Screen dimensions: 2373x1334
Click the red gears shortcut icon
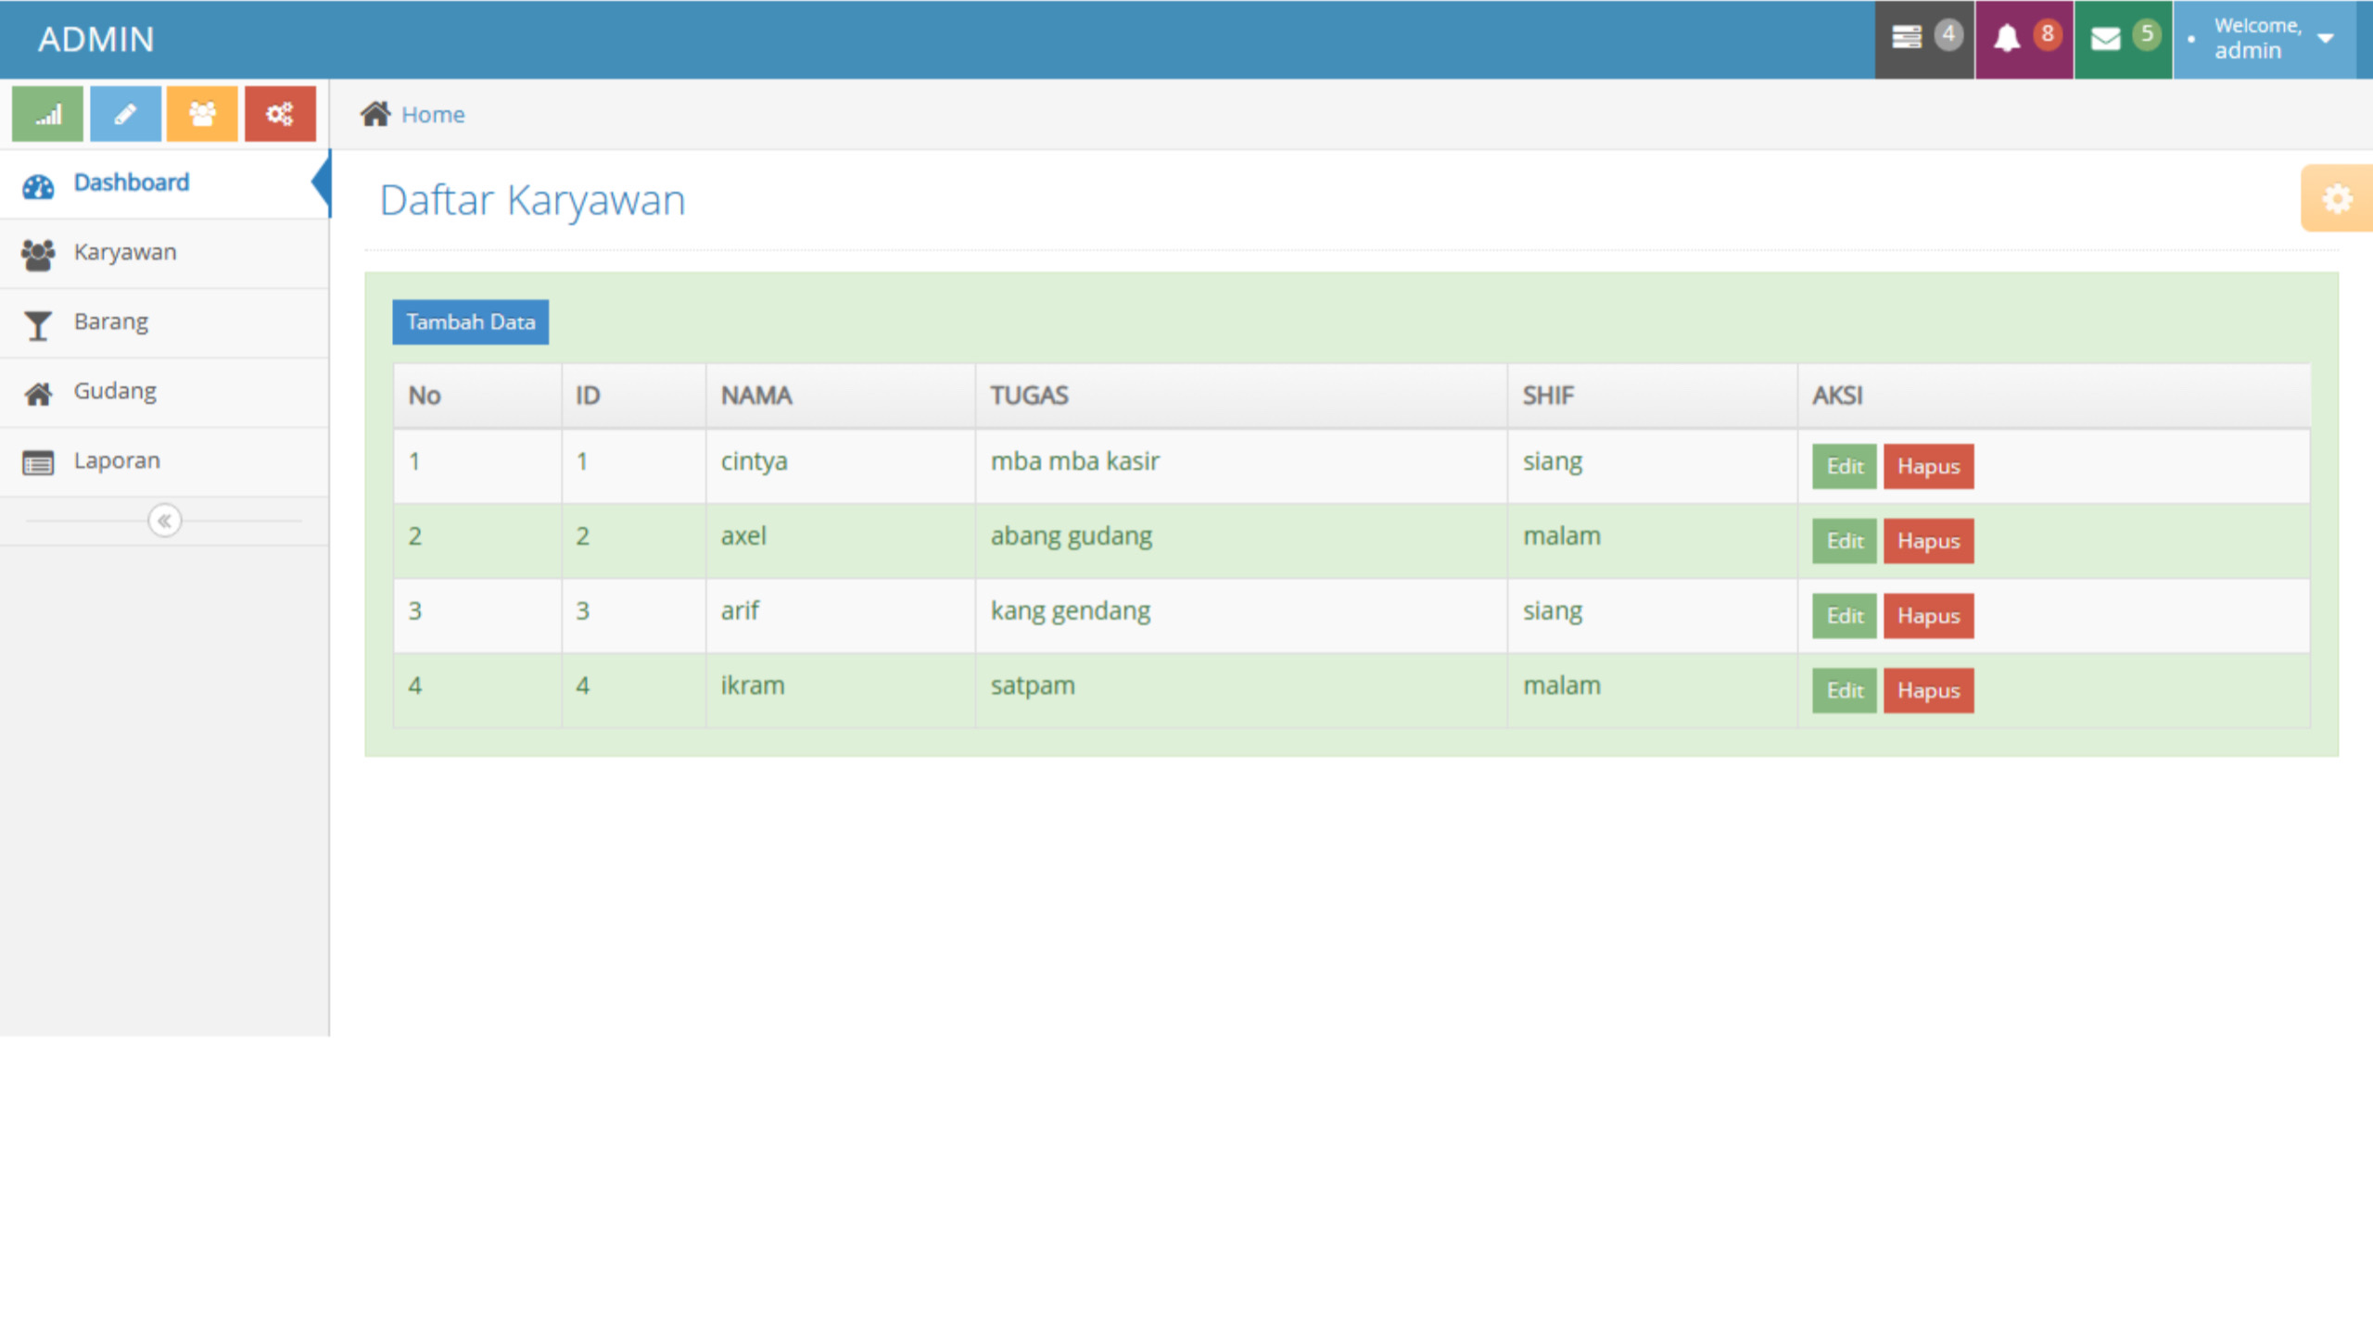pos(280,114)
